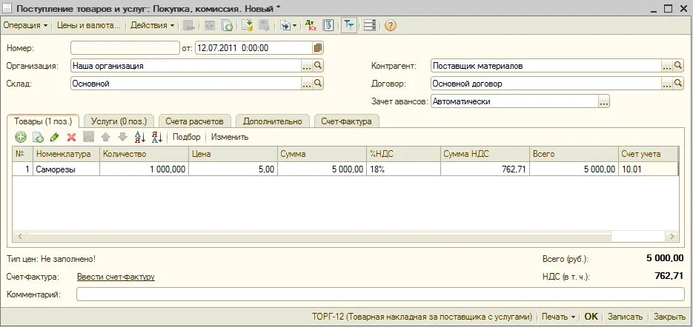Move row up with the up arrow icon
This screenshot has height=327, width=693.
(x=106, y=138)
